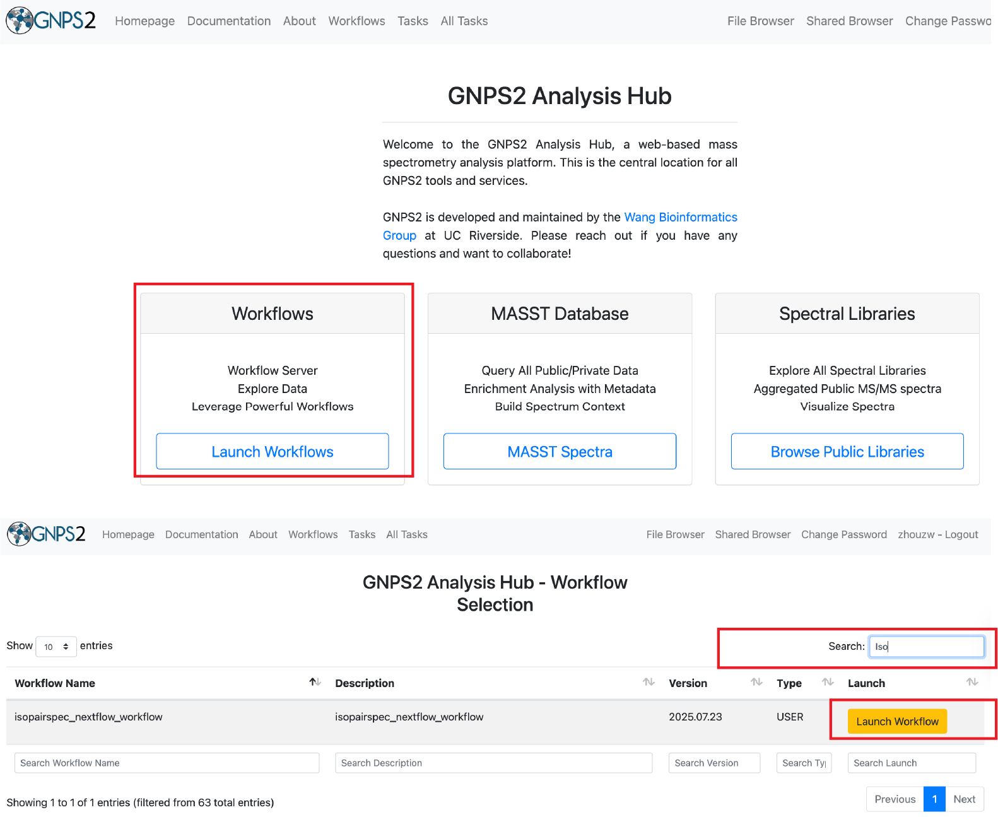Click isopairspec_nextflow_workflow in Description column
This screenshot has width=998, height=817.
[x=409, y=717]
